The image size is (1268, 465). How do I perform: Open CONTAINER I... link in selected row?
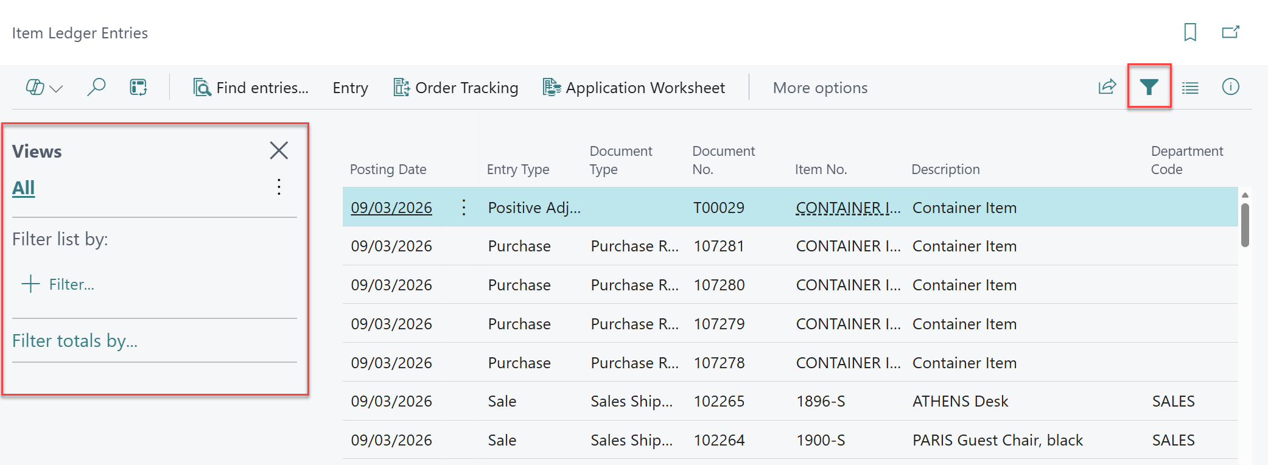[x=848, y=208]
